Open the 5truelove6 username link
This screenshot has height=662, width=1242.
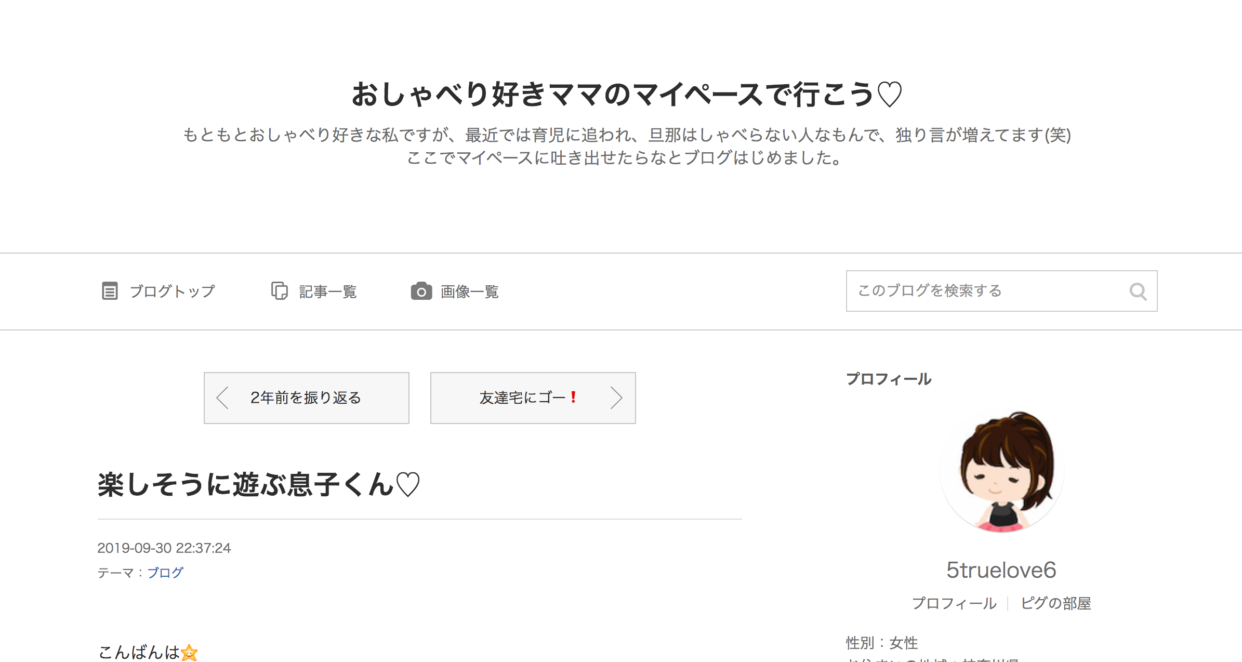(x=1001, y=570)
